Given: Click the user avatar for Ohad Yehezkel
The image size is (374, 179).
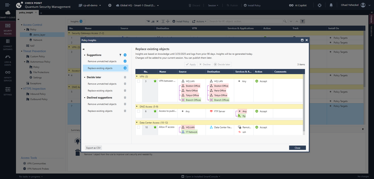Looking at the screenshot, I should tap(363, 5).
